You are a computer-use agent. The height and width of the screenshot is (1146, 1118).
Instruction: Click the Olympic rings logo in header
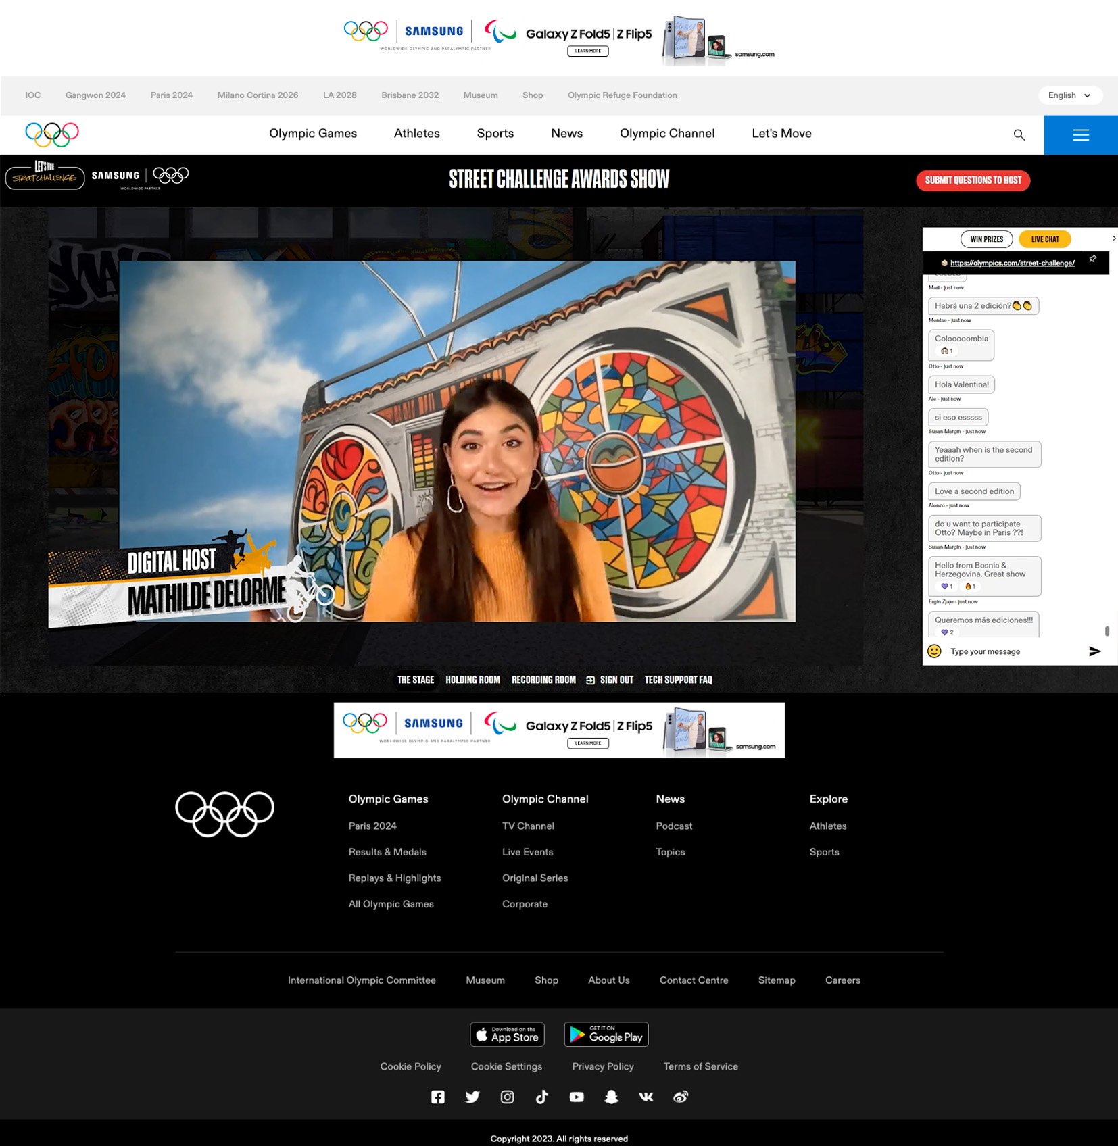[x=52, y=134]
